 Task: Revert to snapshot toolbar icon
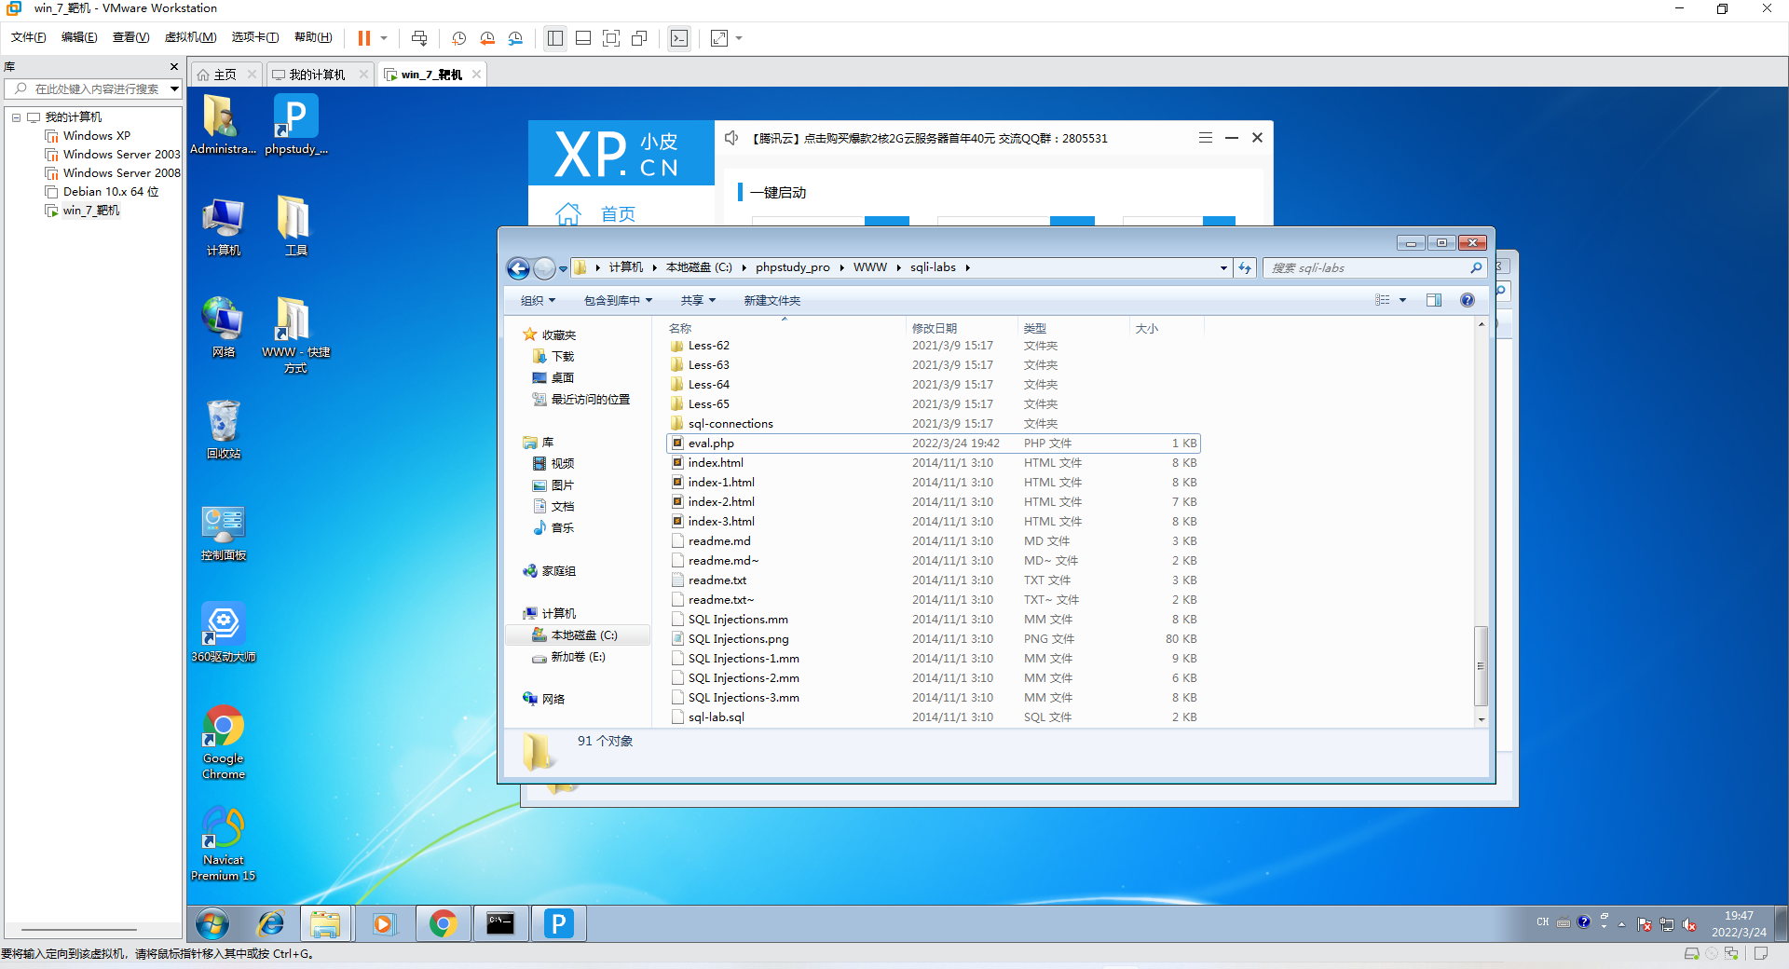pos(487,38)
